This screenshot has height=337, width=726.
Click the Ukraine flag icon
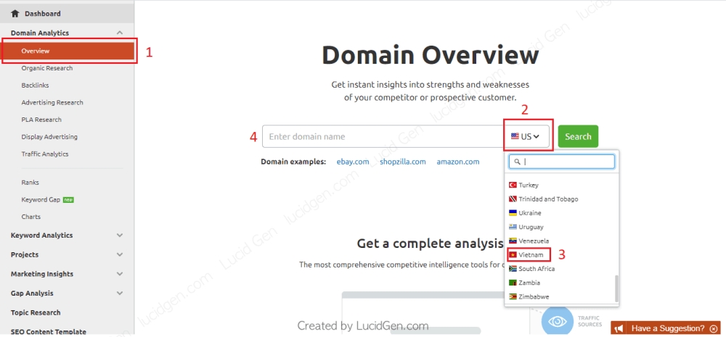(x=513, y=212)
